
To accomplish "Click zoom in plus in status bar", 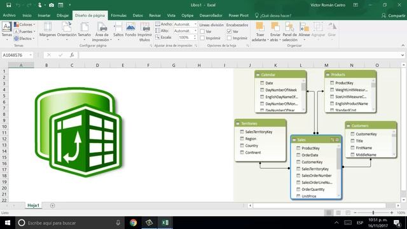I will [x=392, y=212].
